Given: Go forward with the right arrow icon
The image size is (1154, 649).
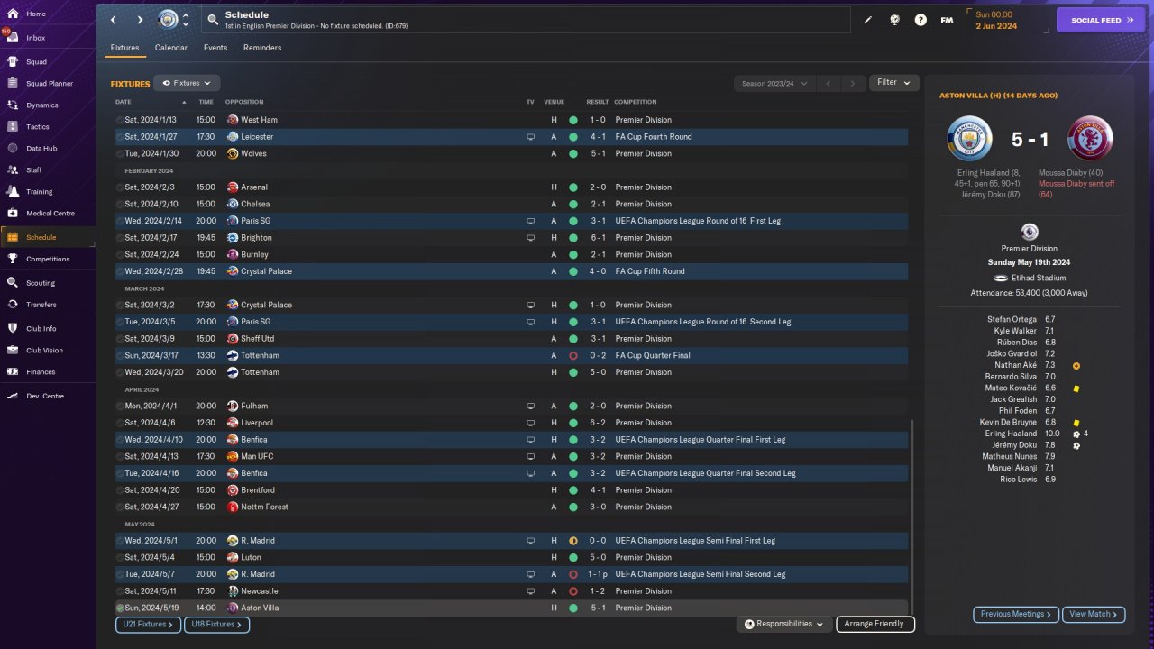Looking at the screenshot, I should point(140,20).
